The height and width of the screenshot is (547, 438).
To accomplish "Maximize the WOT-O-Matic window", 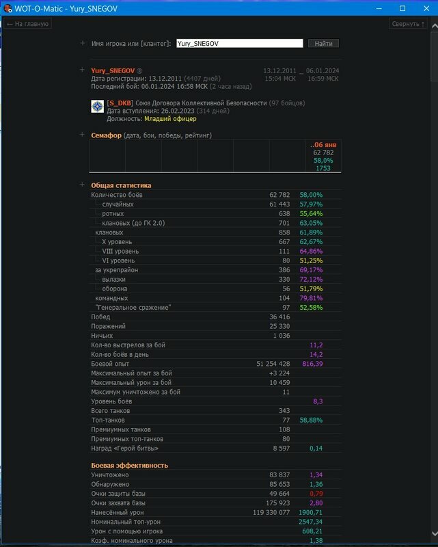I will (402, 8).
